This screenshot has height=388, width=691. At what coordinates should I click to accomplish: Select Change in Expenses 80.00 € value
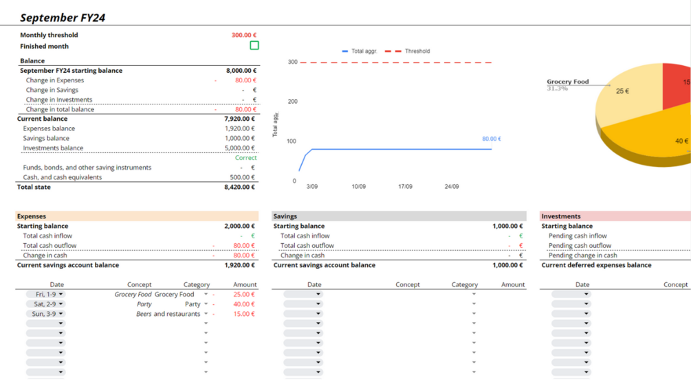click(245, 80)
